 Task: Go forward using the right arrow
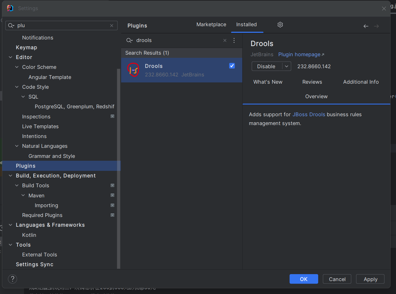(x=376, y=26)
